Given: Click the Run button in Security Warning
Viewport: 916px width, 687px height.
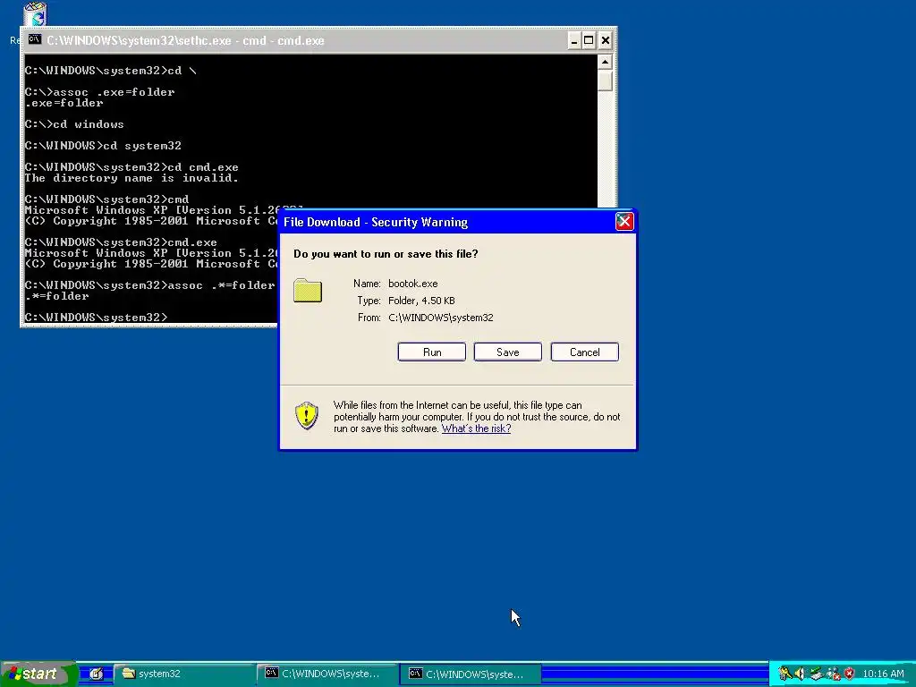Looking at the screenshot, I should pyautogui.click(x=432, y=352).
